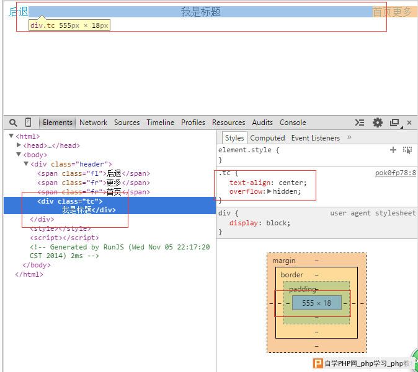418x372 pixels.
Task: Switch to the Timeline tab
Action: [x=160, y=123]
